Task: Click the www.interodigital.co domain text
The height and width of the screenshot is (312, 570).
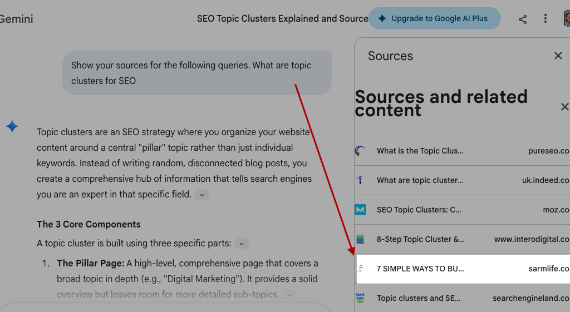Action: point(532,239)
